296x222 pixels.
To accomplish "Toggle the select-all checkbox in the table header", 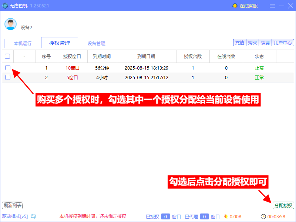I will (x=8, y=55).
